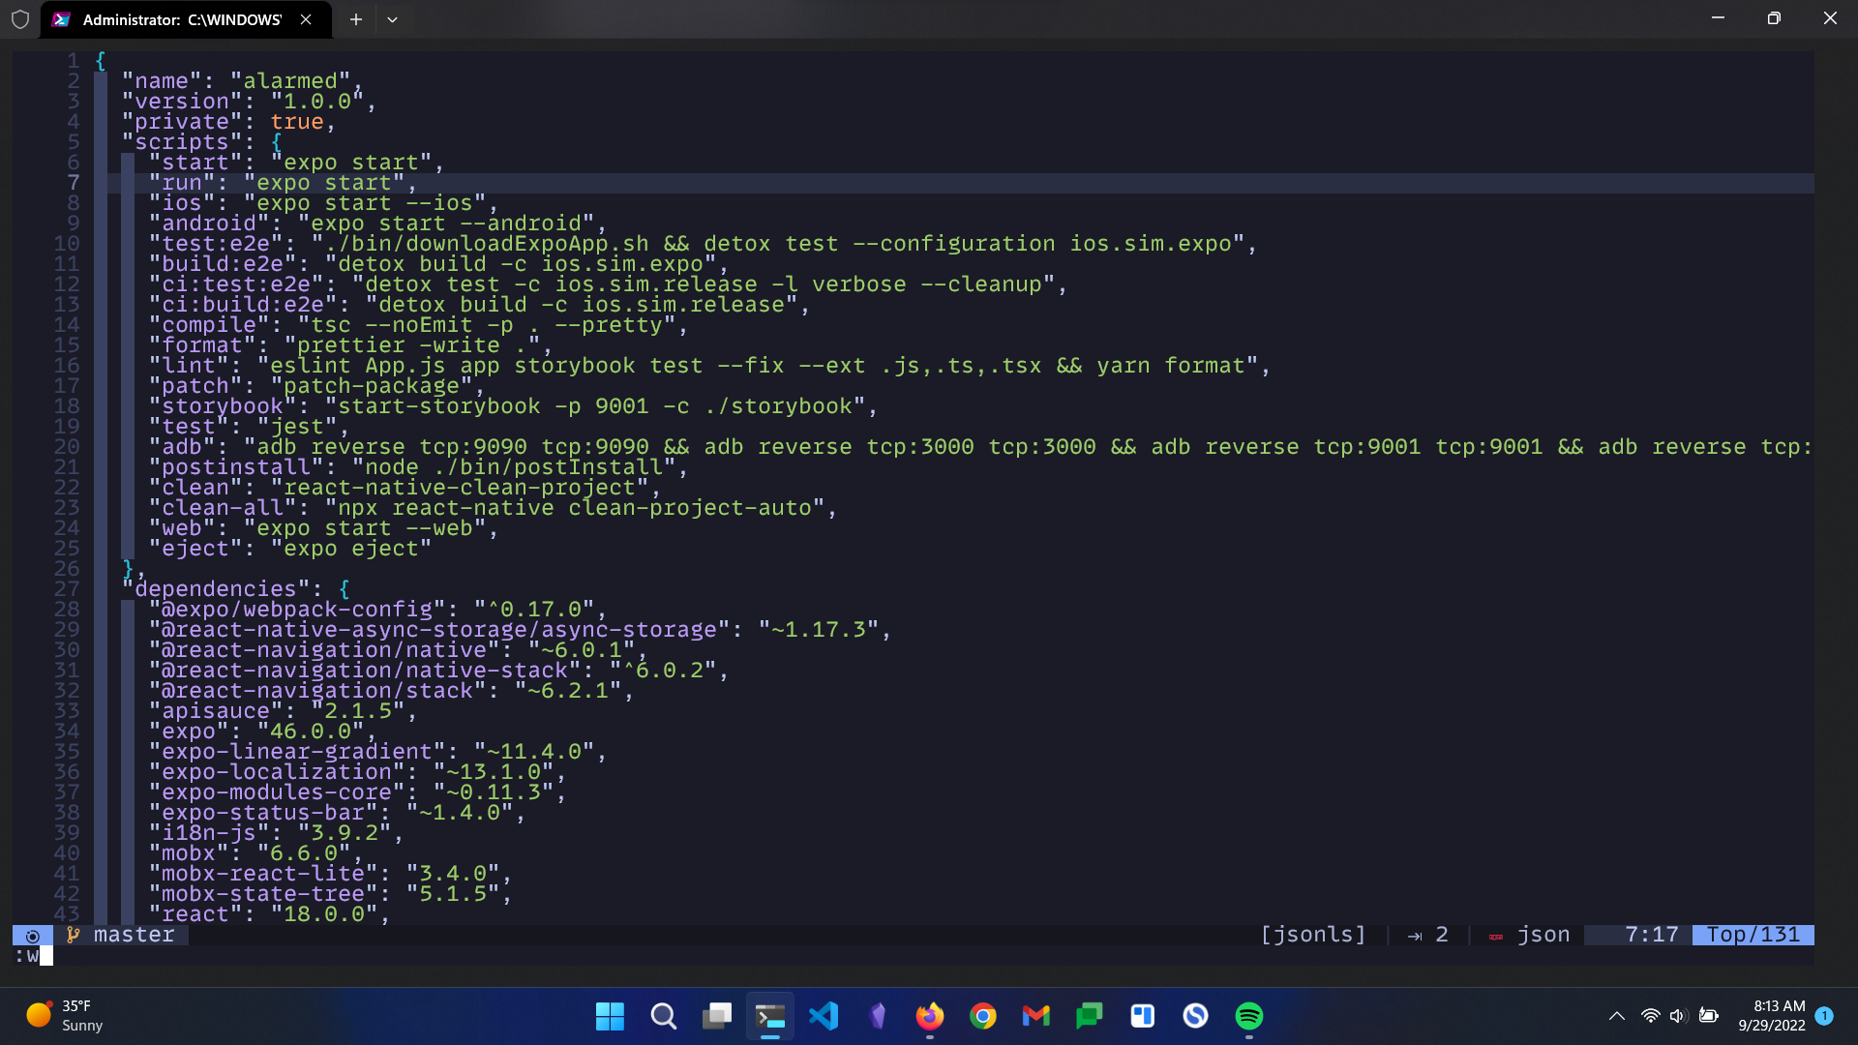
Task: Click the git branch icon showing master
Action: [x=72, y=935]
